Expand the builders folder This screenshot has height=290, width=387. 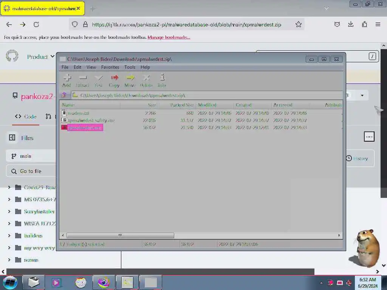pos(9,236)
